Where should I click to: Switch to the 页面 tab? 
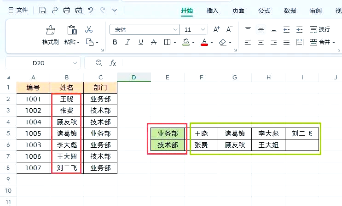click(x=238, y=11)
